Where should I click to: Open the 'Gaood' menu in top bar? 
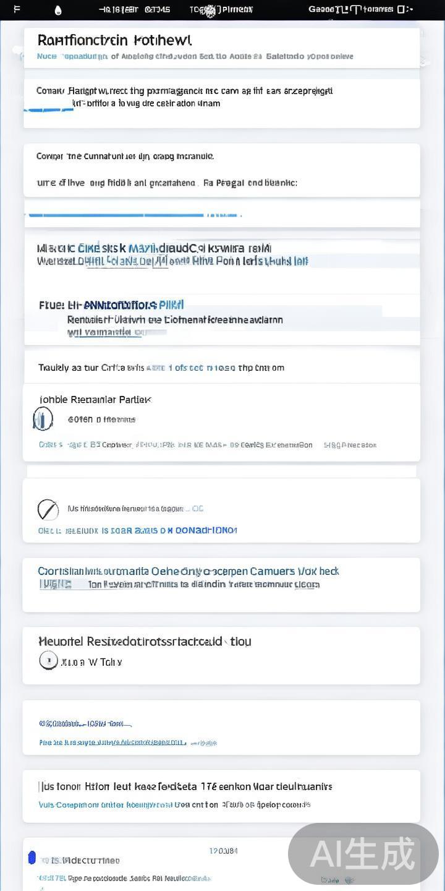pos(321,9)
